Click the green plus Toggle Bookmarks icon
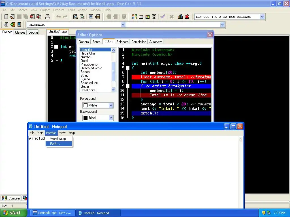The width and height of the screenshot is (290, 217). click(12, 25)
